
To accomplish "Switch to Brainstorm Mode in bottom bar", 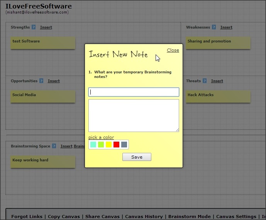I will [190, 217].
